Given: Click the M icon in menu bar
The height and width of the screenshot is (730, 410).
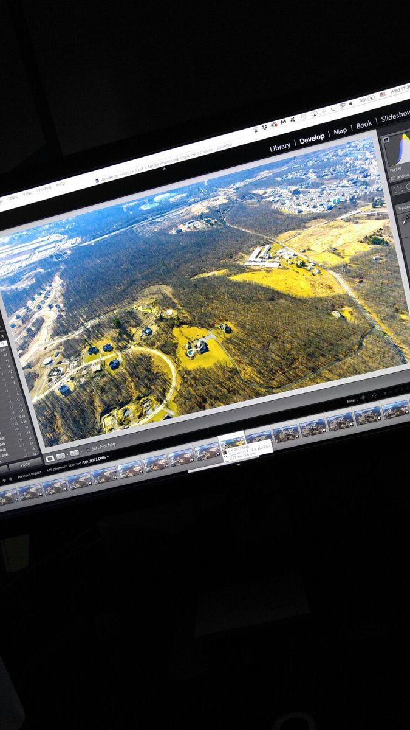Looking at the screenshot, I should [283, 122].
